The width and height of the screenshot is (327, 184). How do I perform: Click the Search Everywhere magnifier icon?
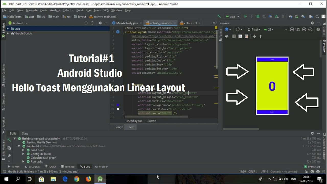pyautogui.click(x=317, y=17)
